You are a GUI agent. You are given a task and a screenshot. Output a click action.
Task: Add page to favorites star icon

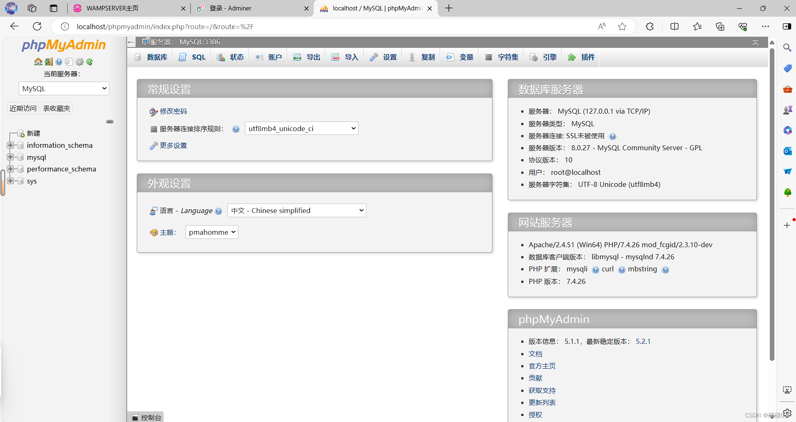[x=622, y=27]
